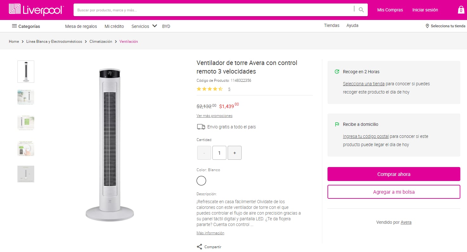This screenshot has width=467, height=252.
Task: Click the free shipping truck icon
Action: 201,126
